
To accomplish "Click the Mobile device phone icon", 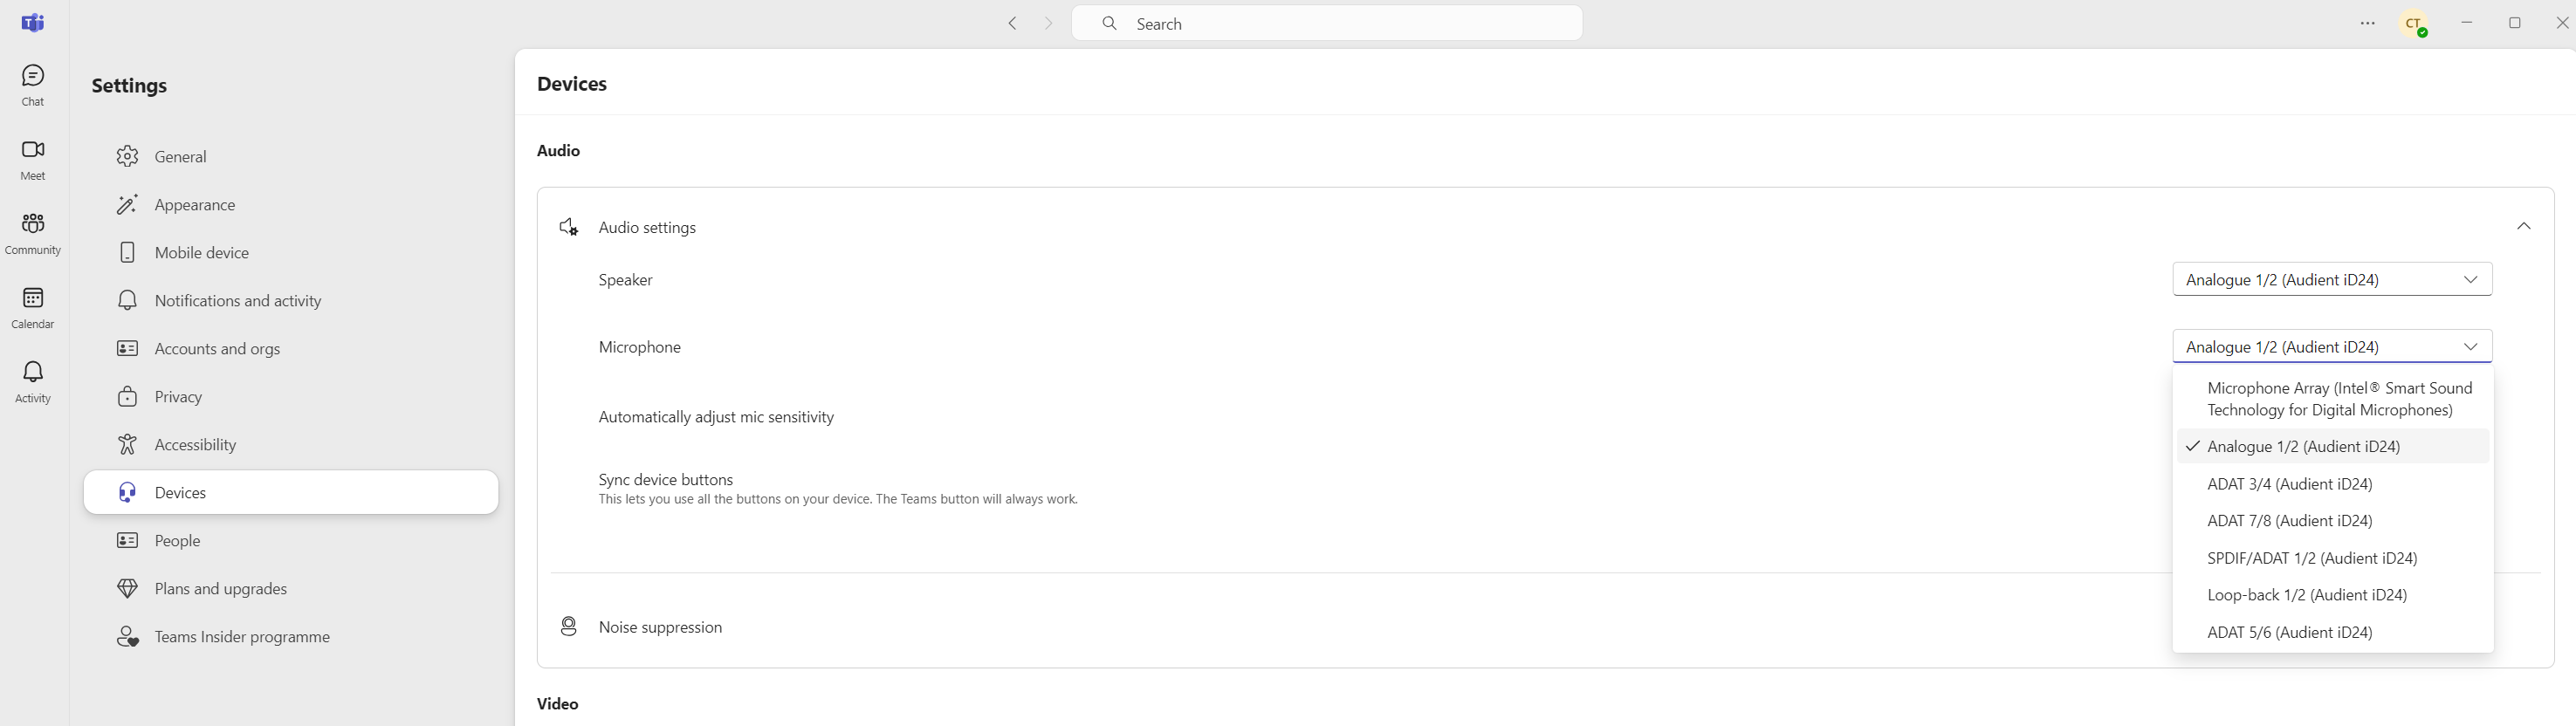I will click(x=127, y=252).
